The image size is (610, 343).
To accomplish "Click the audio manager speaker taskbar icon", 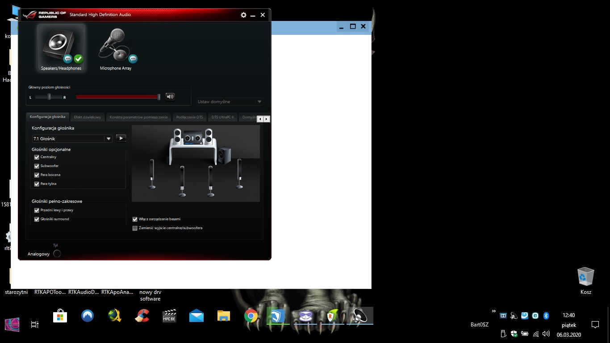I will click(x=360, y=316).
